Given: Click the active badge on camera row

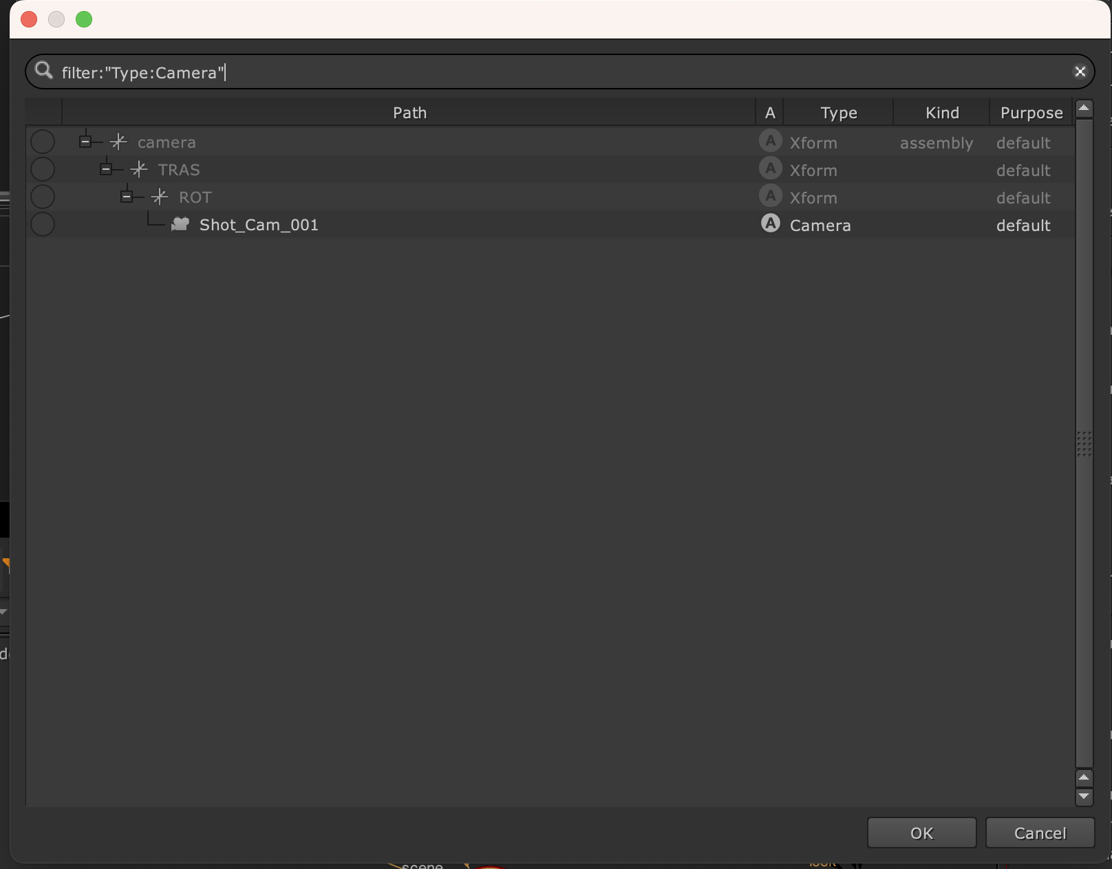Looking at the screenshot, I should pyautogui.click(x=770, y=142).
